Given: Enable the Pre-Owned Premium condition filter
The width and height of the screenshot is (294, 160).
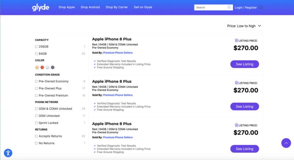Looking at the screenshot, I should pos(36,95).
